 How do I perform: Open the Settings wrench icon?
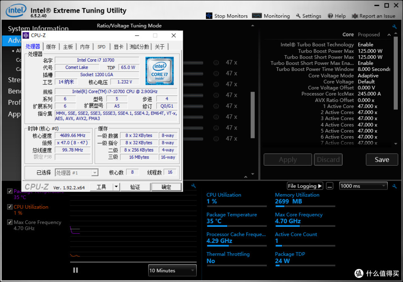[298, 16]
